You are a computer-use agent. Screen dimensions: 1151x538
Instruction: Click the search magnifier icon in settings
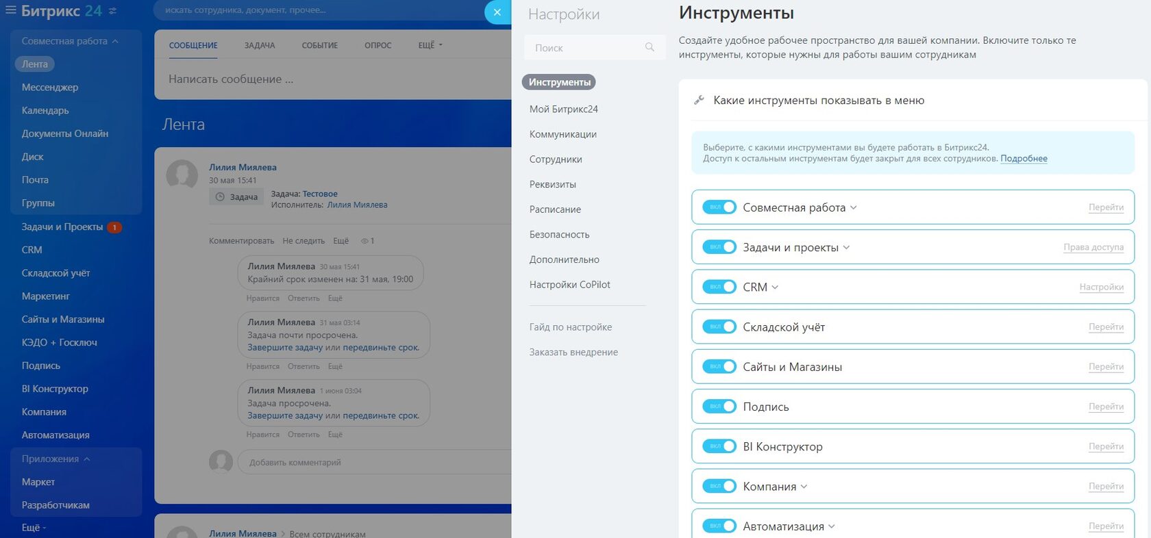tap(649, 47)
